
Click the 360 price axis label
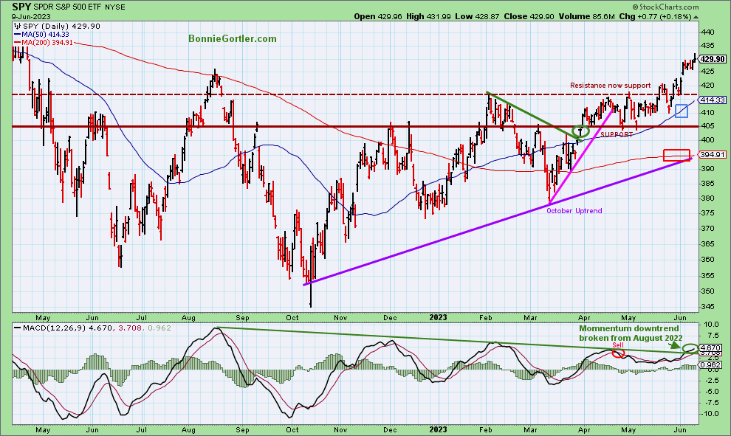coord(707,260)
